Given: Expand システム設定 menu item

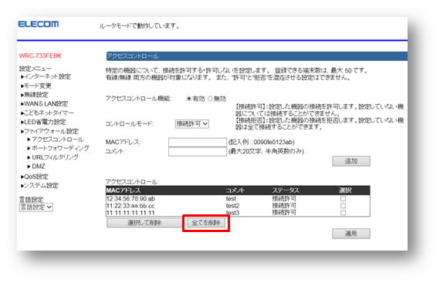Looking at the screenshot, I should click(x=39, y=186).
